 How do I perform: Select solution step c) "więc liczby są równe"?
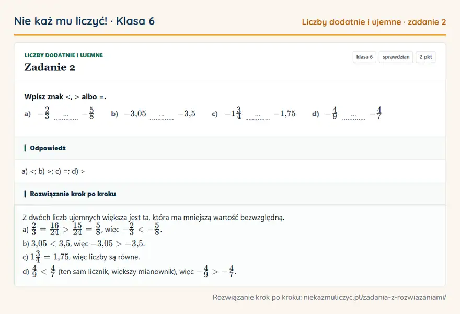(x=81, y=257)
